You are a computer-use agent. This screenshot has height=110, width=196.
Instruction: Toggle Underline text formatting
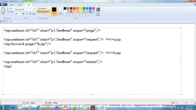coord(30,14)
